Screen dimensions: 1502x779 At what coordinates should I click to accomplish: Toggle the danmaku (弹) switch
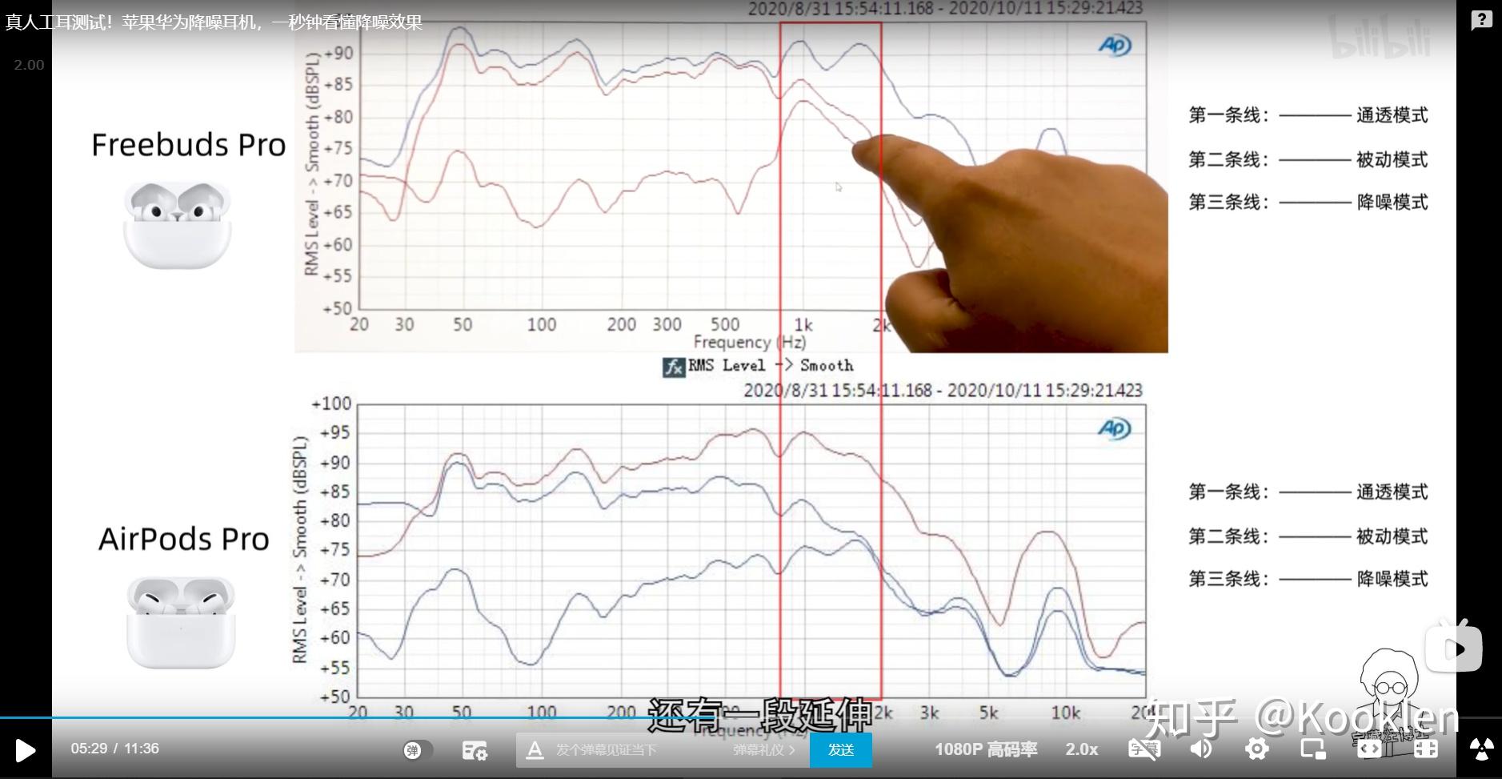tap(418, 750)
